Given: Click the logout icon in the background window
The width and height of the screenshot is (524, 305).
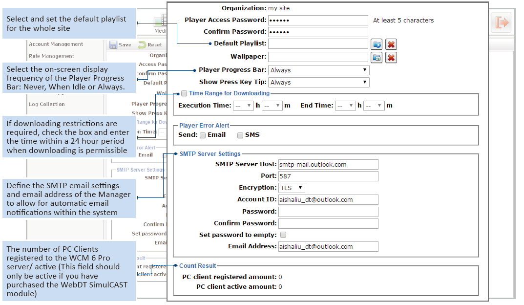Looking at the screenshot, I should point(502,23).
